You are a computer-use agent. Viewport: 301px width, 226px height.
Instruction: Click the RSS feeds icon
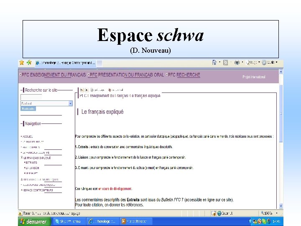click(226, 62)
